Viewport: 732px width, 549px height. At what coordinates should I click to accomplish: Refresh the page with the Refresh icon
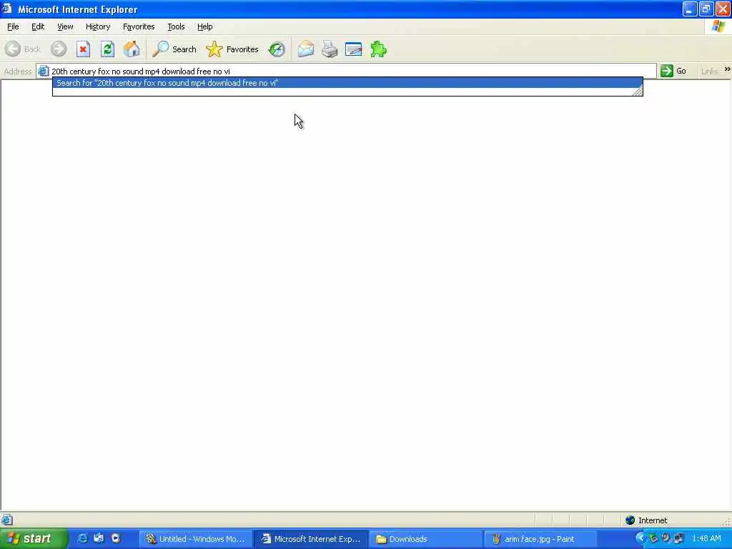coord(107,49)
